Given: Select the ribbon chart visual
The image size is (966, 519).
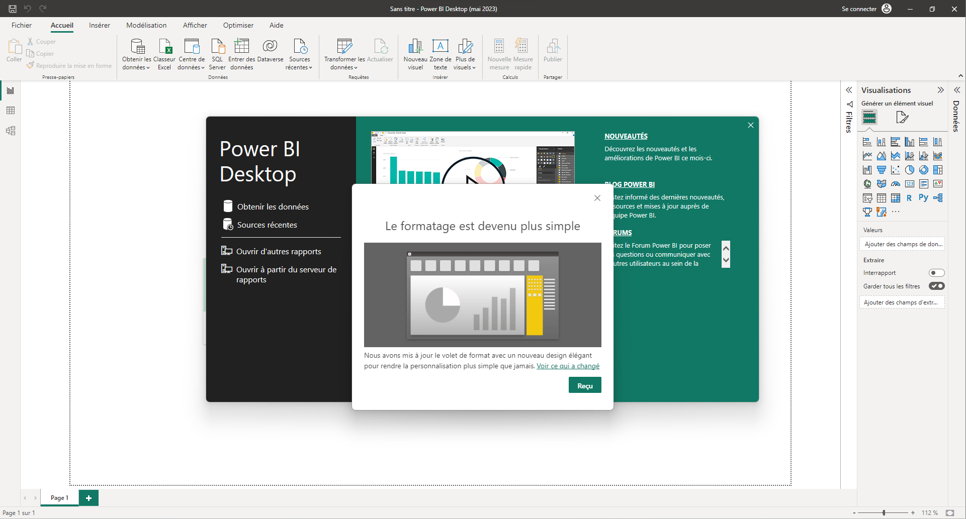Looking at the screenshot, I should click(937, 156).
